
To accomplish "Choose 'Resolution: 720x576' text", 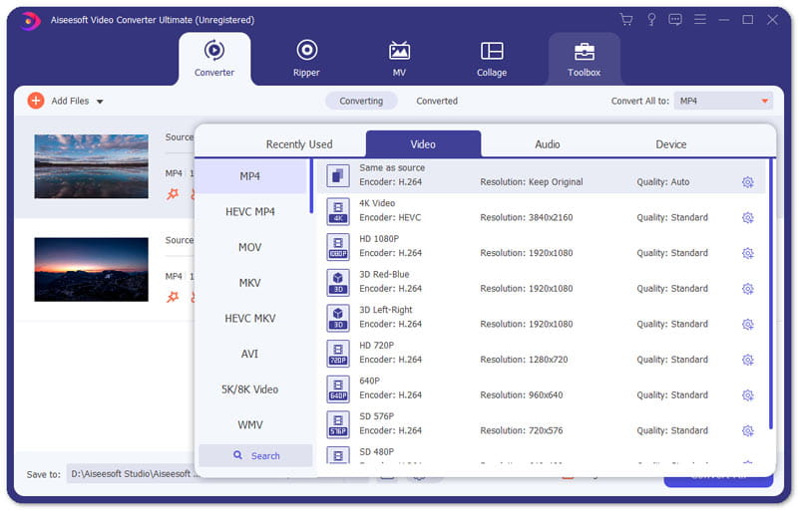I will [x=521, y=431].
